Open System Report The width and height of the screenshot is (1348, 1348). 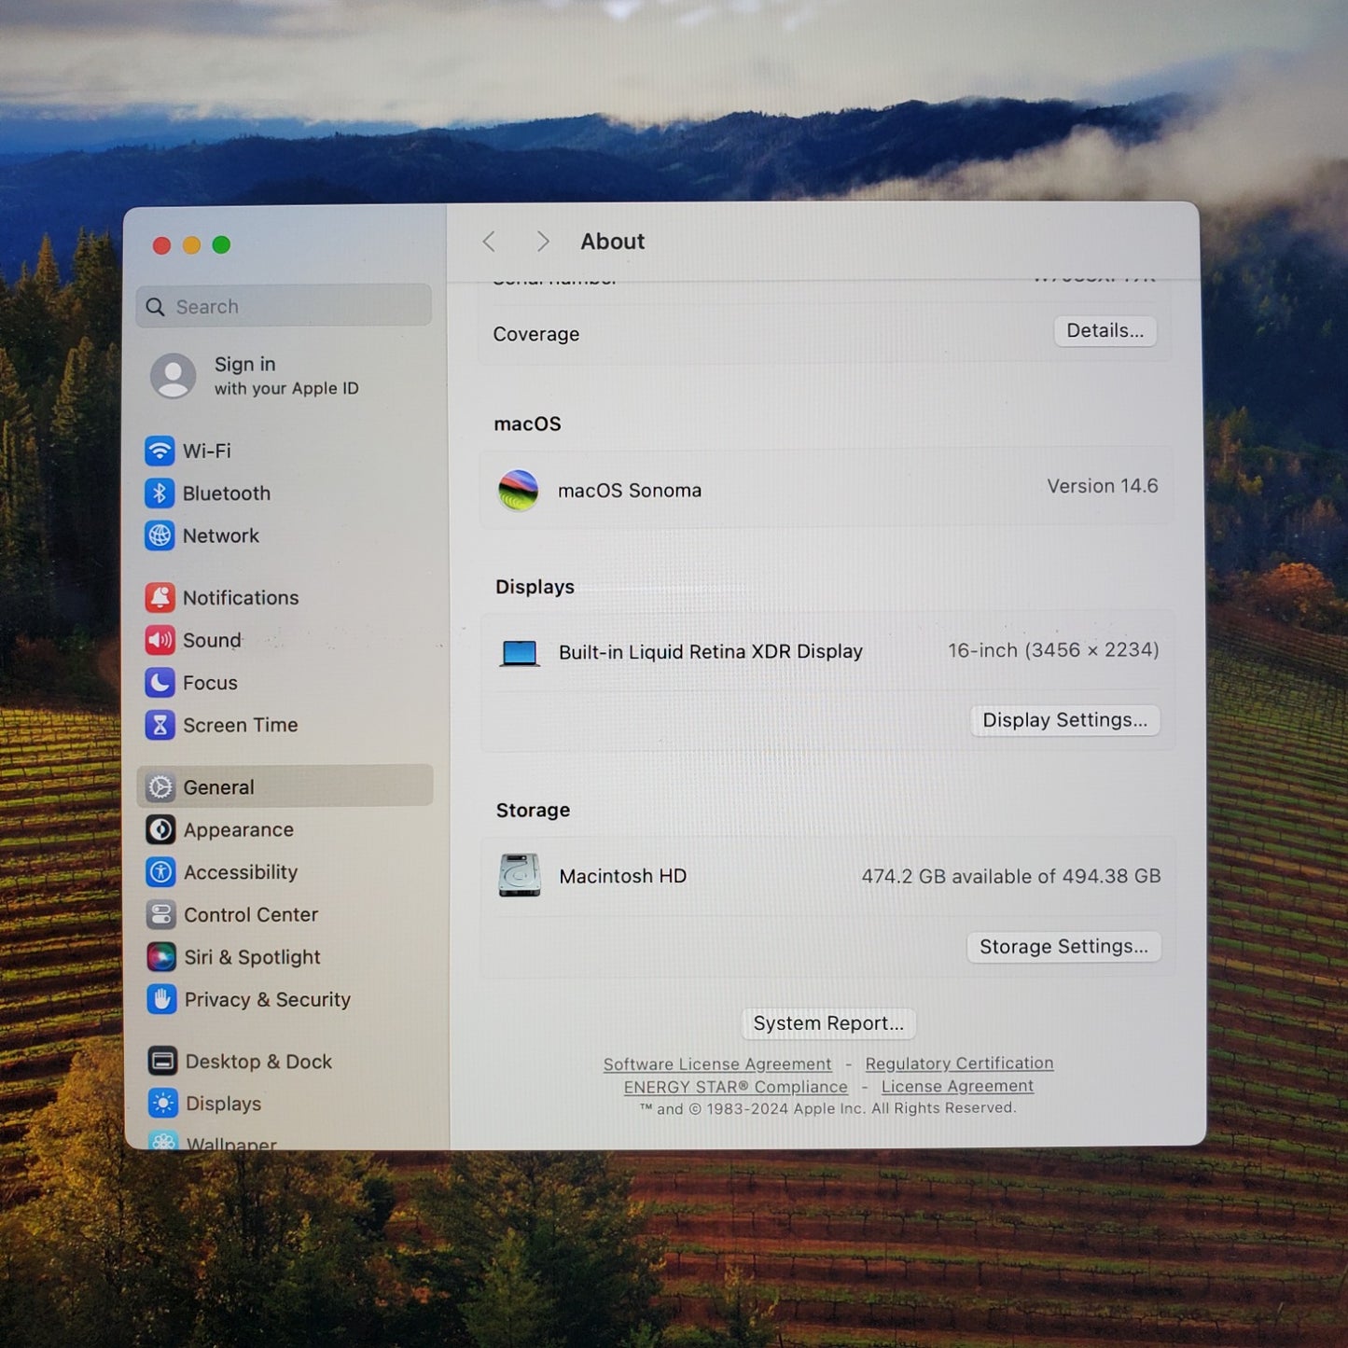[828, 1023]
